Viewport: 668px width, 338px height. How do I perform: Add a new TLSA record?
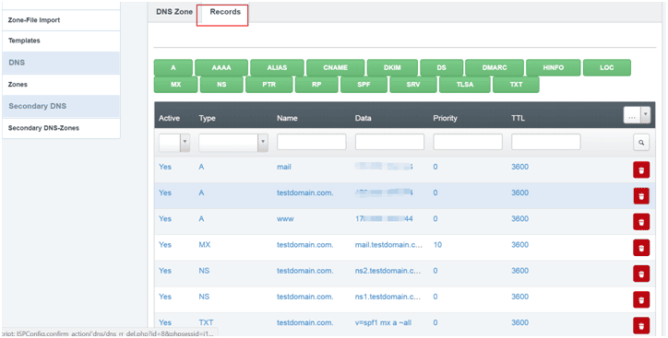[x=464, y=85]
